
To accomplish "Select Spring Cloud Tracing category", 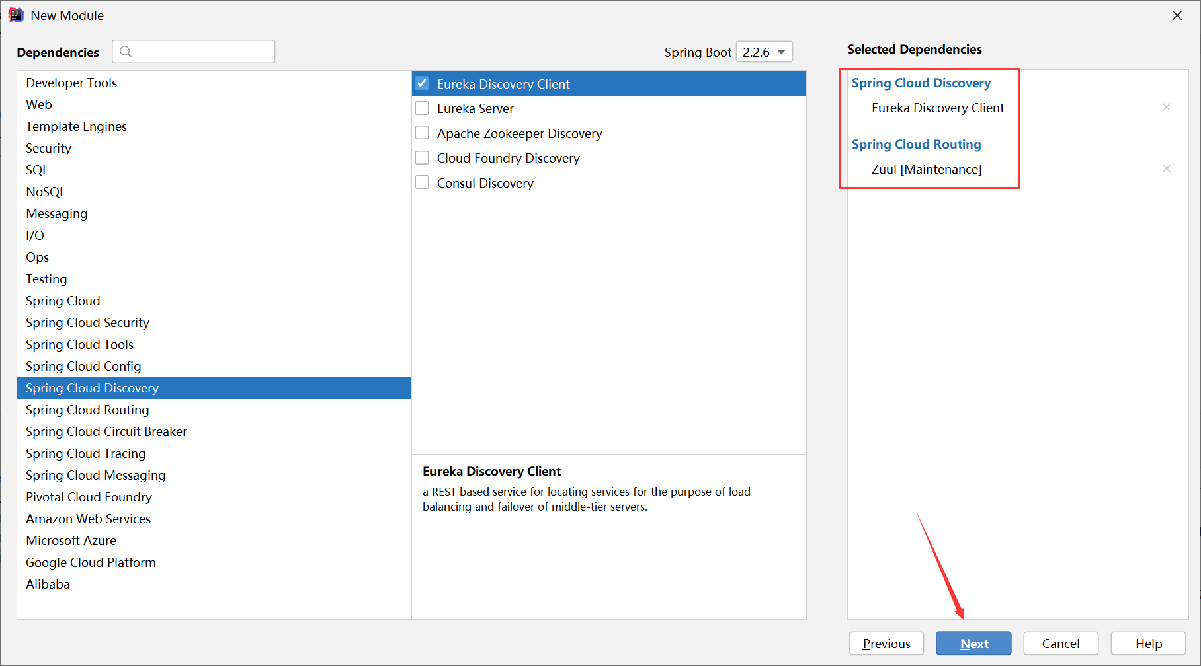I will click(x=214, y=453).
